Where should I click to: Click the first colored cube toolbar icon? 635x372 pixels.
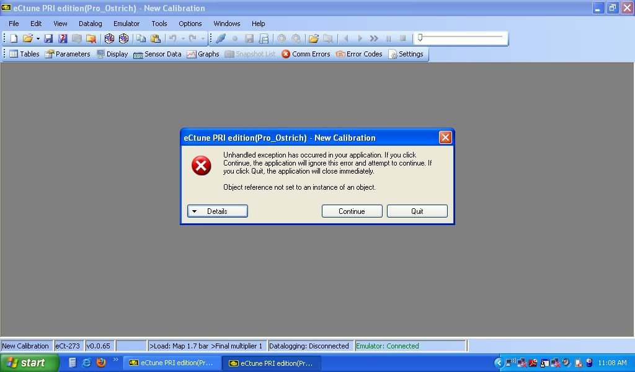(109, 38)
